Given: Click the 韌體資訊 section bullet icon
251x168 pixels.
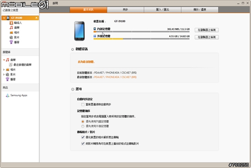Looking at the screenshot, I should click(73, 49).
